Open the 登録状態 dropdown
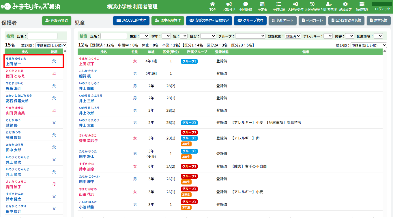Screen dimensions: 393x218 pos(293,36)
